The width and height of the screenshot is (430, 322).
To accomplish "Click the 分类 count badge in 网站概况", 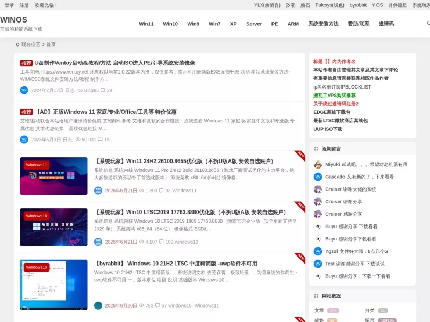I will (383, 311).
